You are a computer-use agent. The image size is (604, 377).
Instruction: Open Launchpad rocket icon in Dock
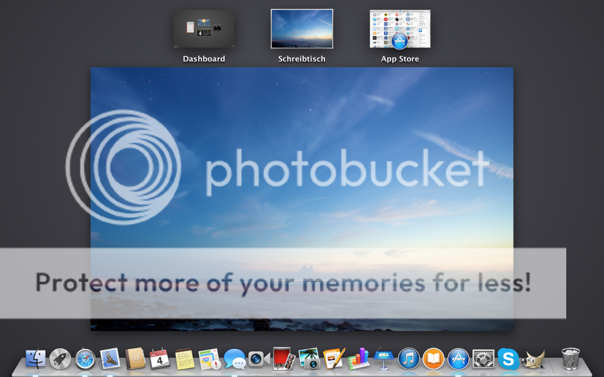click(60, 359)
